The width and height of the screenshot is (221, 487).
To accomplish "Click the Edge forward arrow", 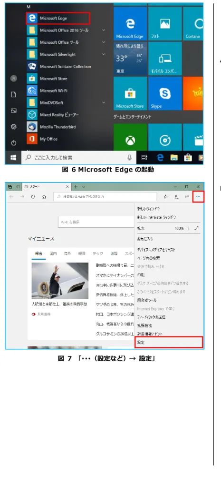I will point(22,197).
